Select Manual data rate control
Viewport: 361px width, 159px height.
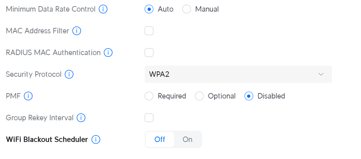click(187, 9)
